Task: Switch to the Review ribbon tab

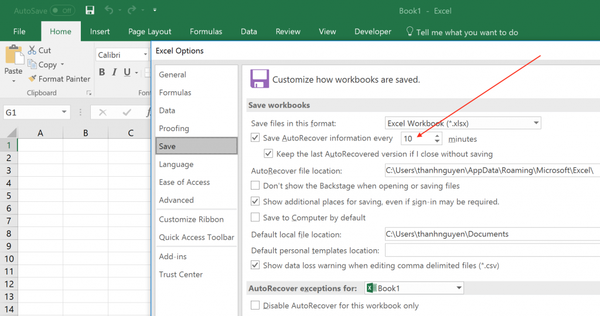Action: [x=288, y=32]
